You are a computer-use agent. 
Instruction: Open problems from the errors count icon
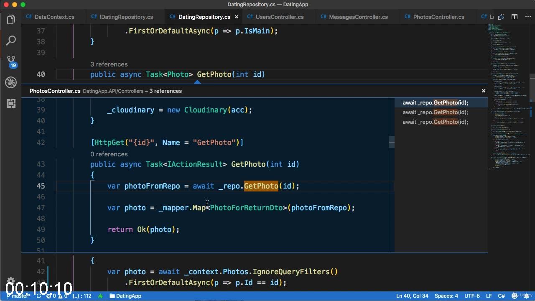[51, 296]
